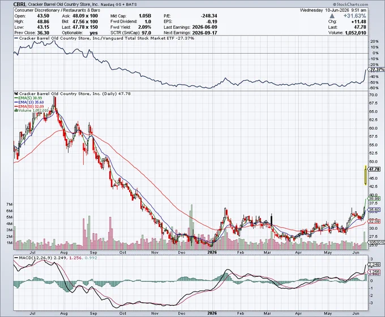Click the date Wednesday 10-Jun-2026 9:51 am
Screen dimensions: 385x317
click(x=333, y=10)
